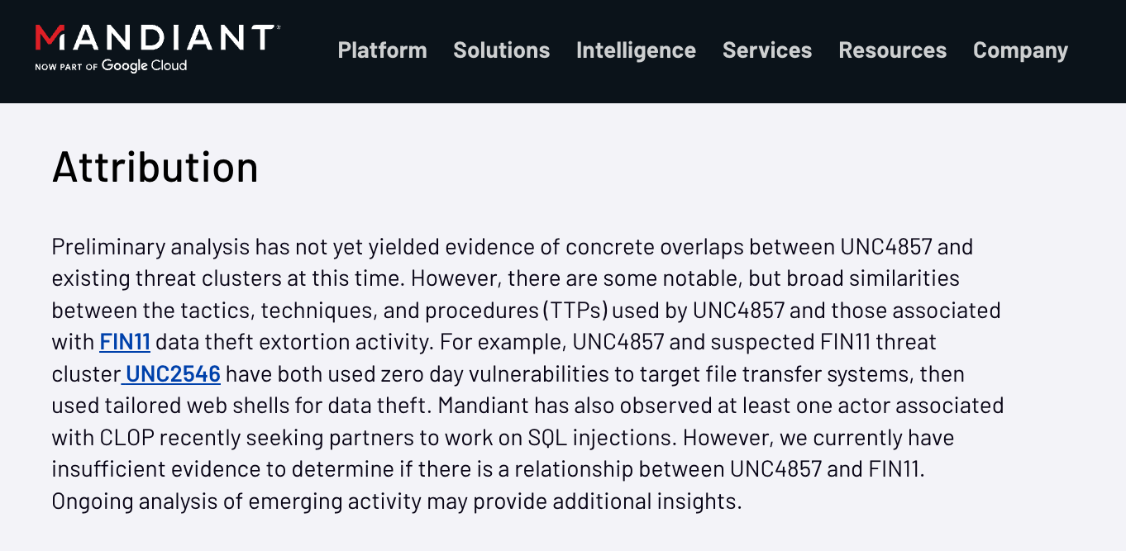The height and width of the screenshot is (551, 1126).
Task: Follow the FIN11 hyperlink
Action: coord(125,342)
